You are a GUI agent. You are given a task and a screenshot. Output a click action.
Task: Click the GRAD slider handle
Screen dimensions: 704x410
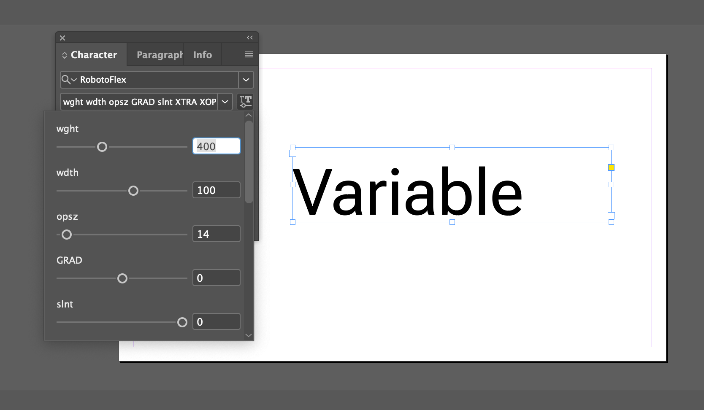[x=122, y=278]
